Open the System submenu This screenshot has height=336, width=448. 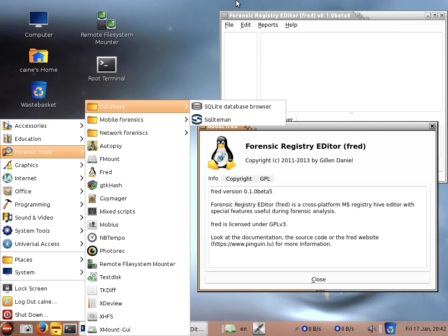(x=43, y=272)
